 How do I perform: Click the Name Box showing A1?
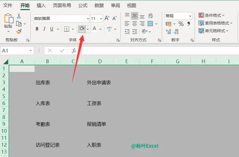tap(17, 51)
